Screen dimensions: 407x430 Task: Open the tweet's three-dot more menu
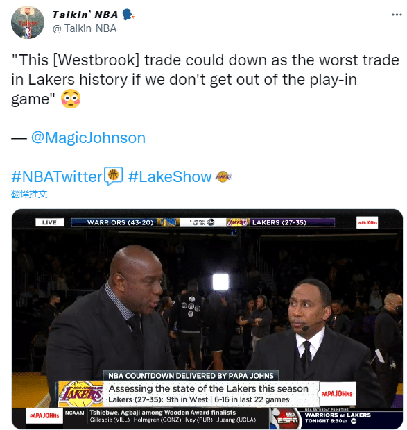397,15
